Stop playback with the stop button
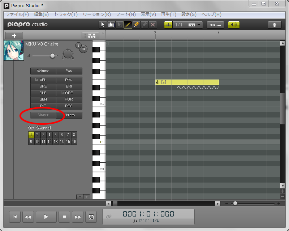This screenshot has height=231, width=289. coord(64,217)
